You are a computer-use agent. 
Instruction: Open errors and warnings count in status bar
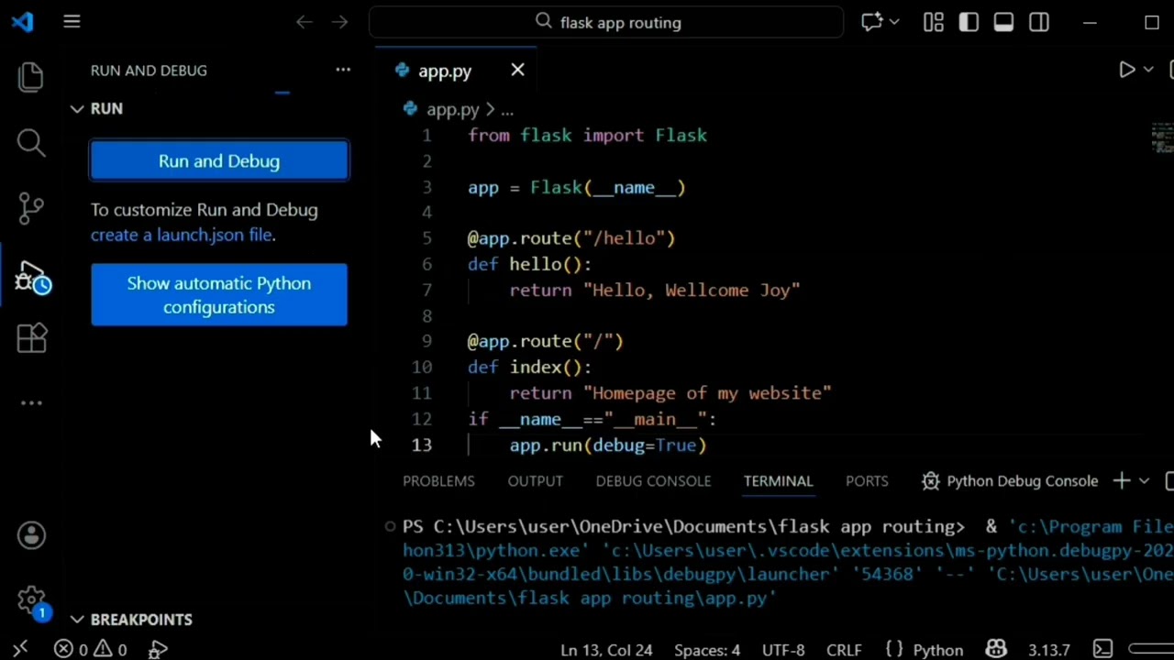pyautogui.click(x=90, y=649)
